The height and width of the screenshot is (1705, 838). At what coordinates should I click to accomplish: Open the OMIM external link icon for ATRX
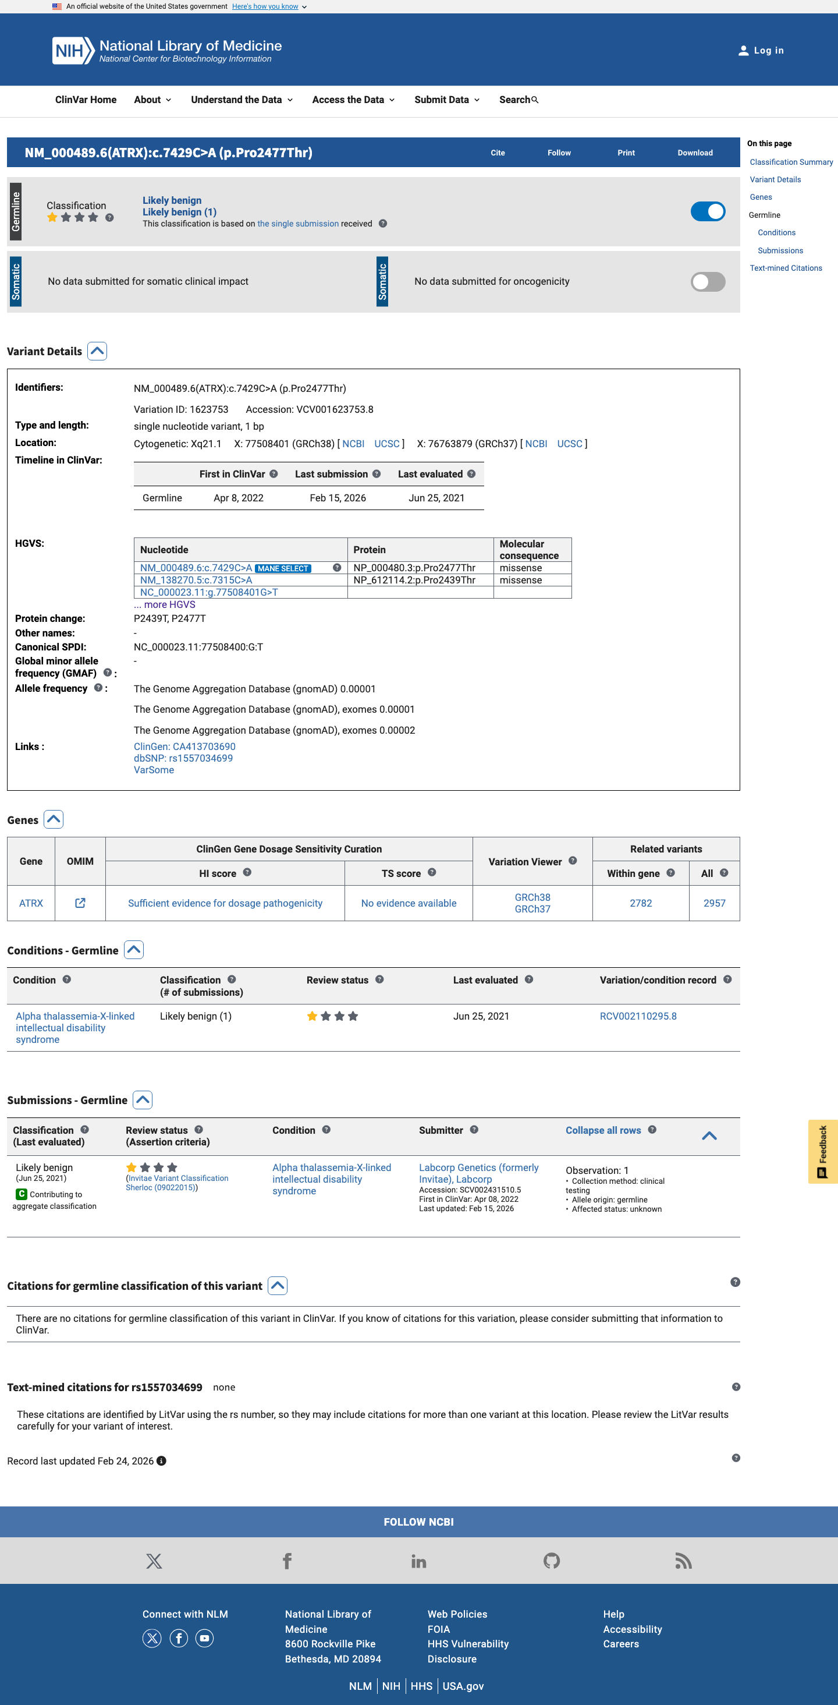(x=80, y=903)
